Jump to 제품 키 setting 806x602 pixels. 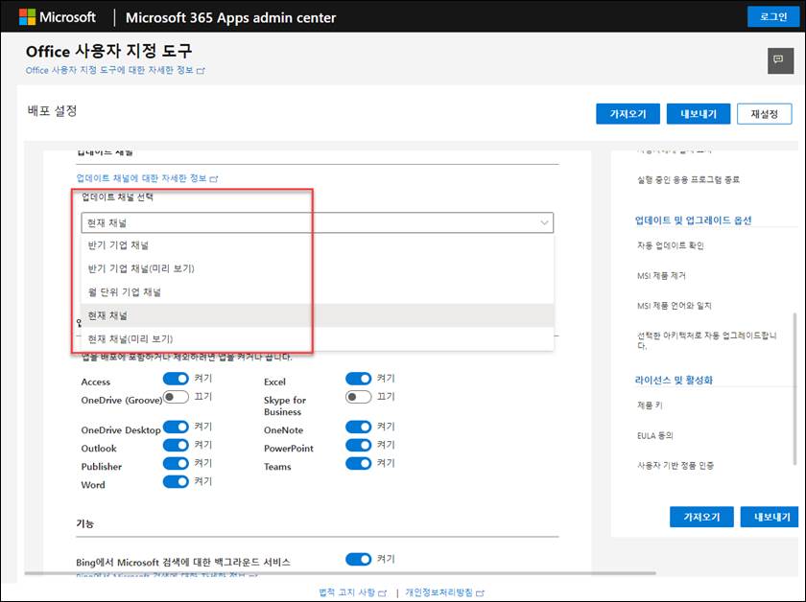coord(650,405)
